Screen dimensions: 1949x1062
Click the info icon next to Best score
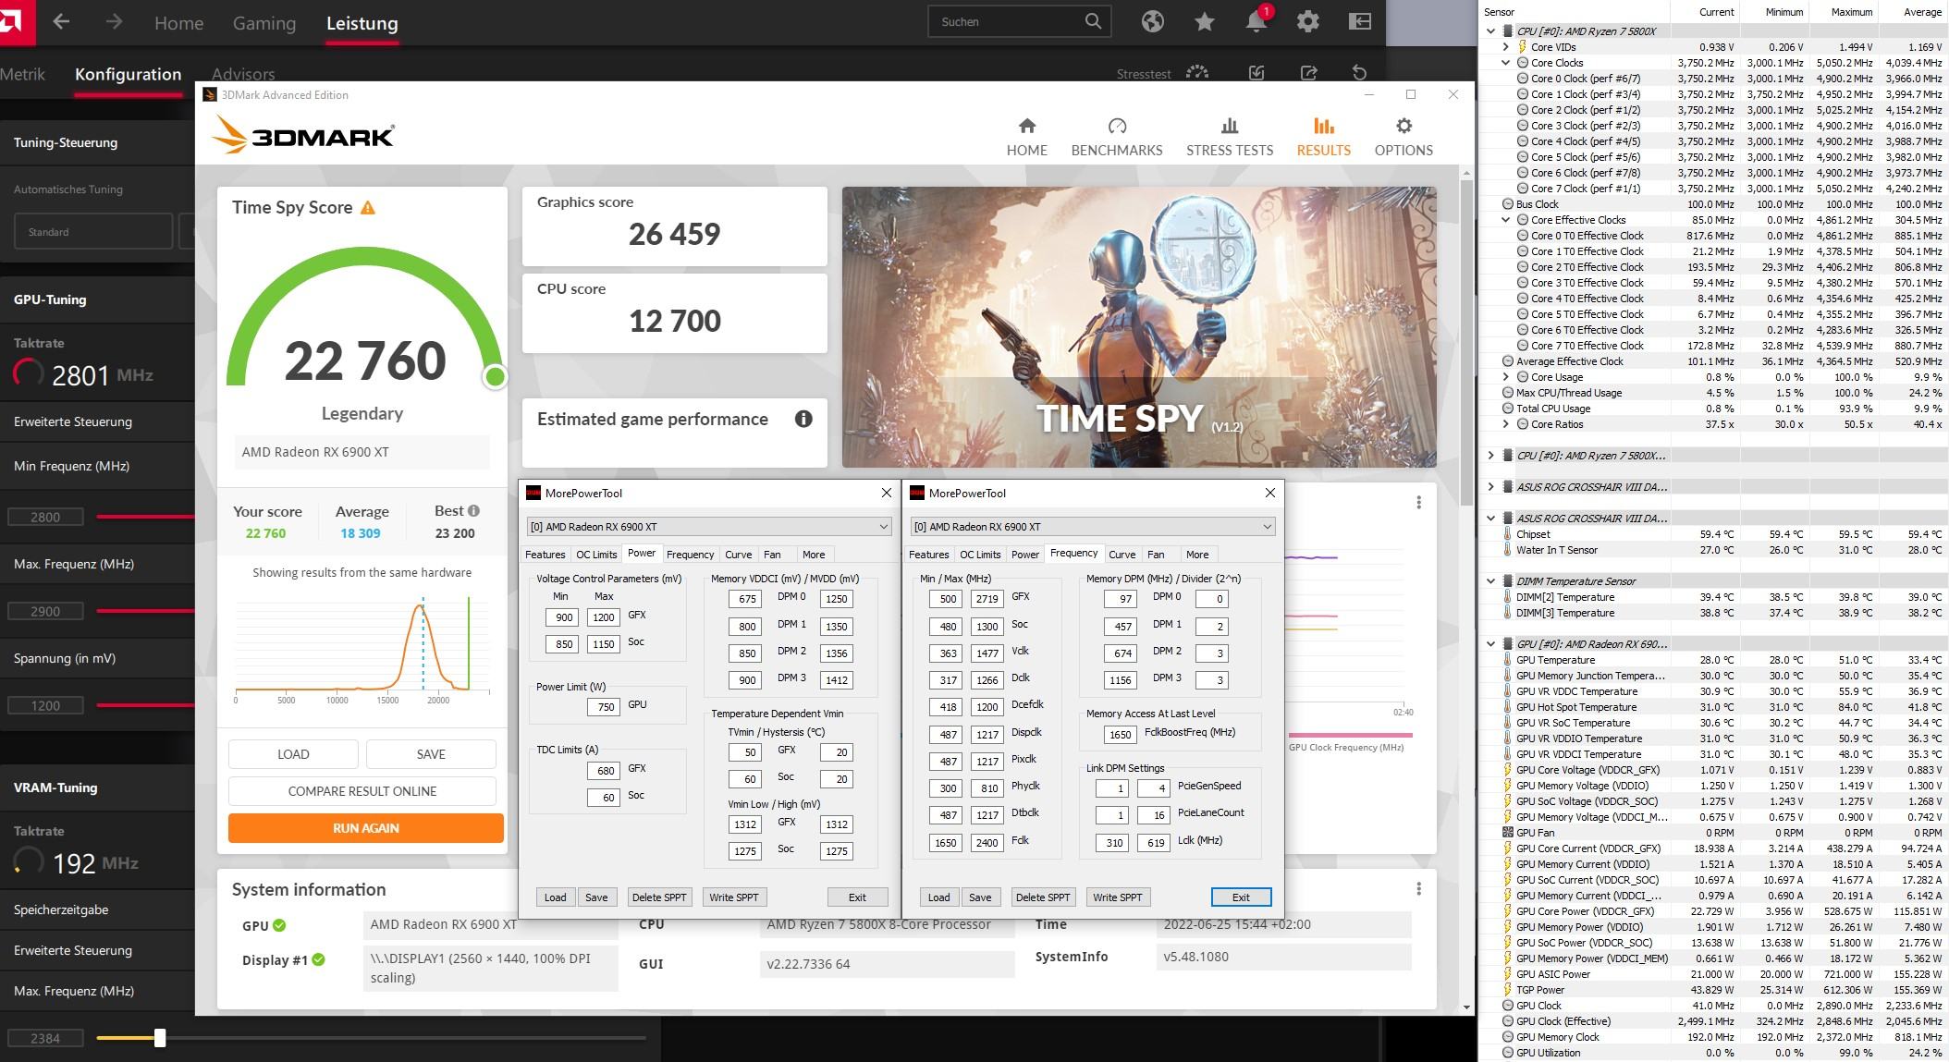pos(474,510)
